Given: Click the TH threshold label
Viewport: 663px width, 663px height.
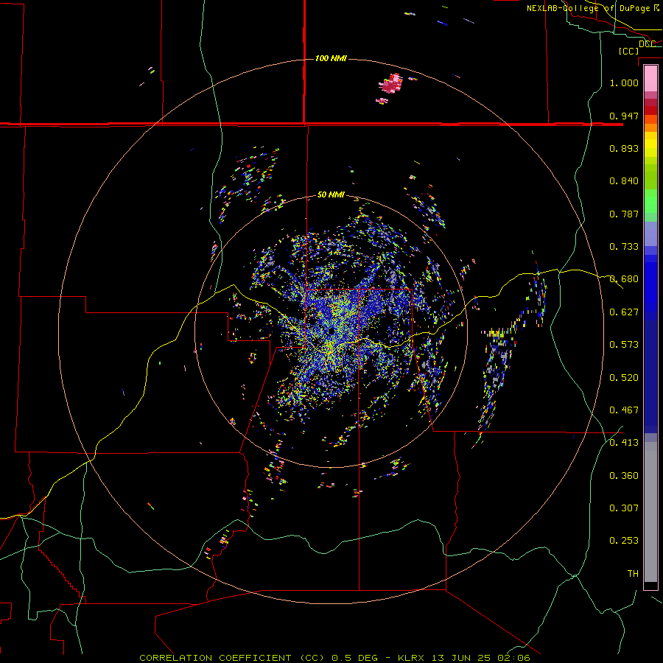Looking at the screenshot, I should (x=633, y=574).
